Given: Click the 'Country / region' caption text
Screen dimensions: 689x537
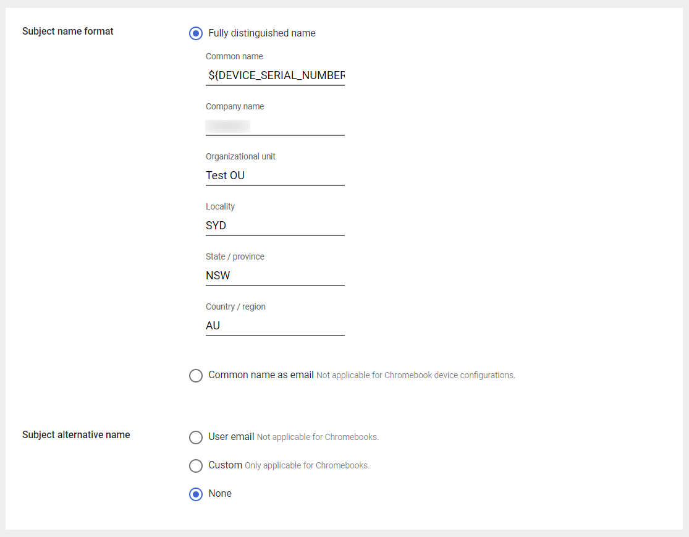Looking at the screenshot, I should (235, 307).
